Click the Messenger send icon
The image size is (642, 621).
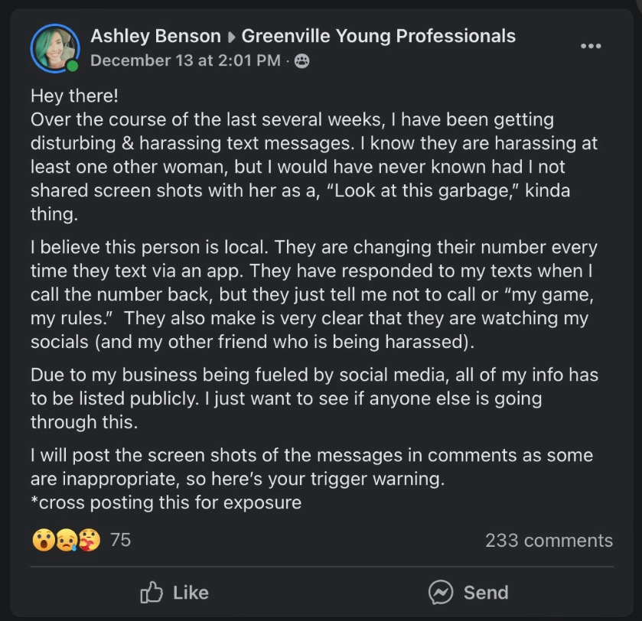pos(441,593)
